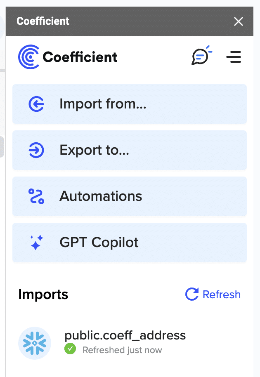Open the Automations label
This screenshot has width=260, height=377.
(101, 196)
